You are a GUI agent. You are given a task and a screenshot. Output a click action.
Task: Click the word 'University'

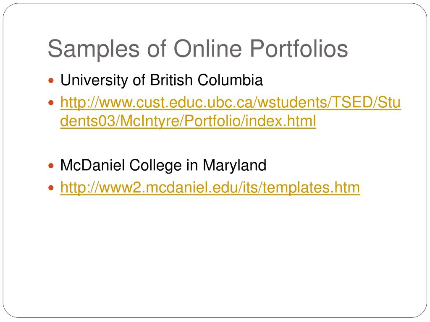(x=94, y=80)
